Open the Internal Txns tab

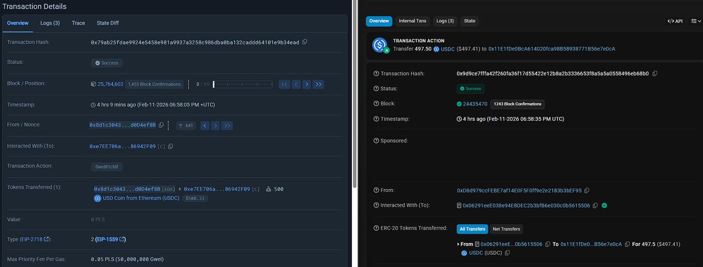412,21
